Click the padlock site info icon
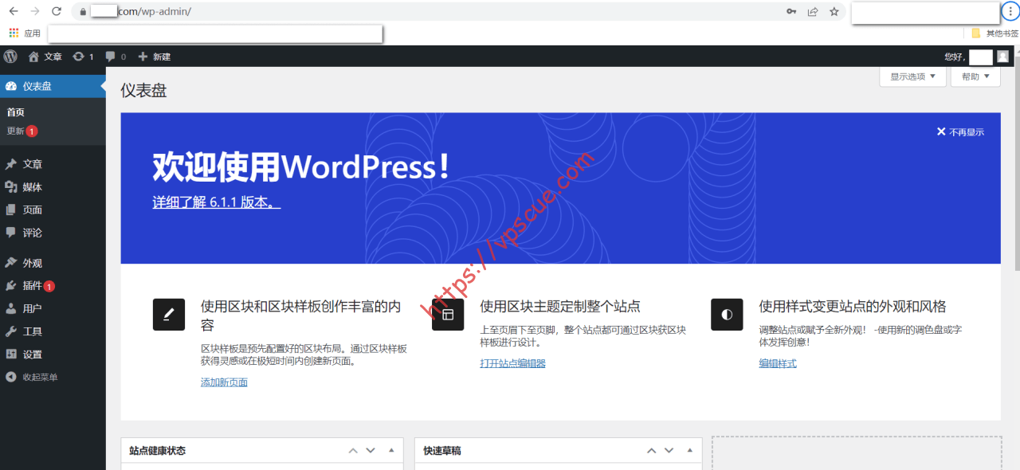This screenshot has height=470, width=1020. [x=83, y=12]
